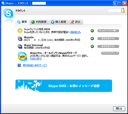Click the 閉じる button
The width and height of the screenshot is (128, 114).
click(119, 109)
